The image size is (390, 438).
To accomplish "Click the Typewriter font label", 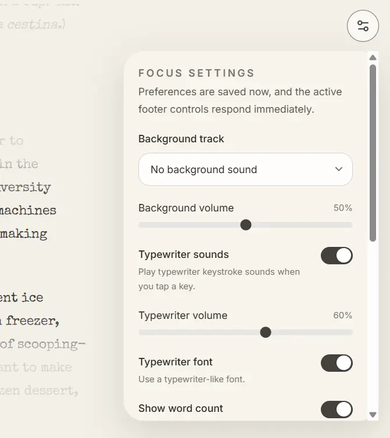I will tap(176, 362).
